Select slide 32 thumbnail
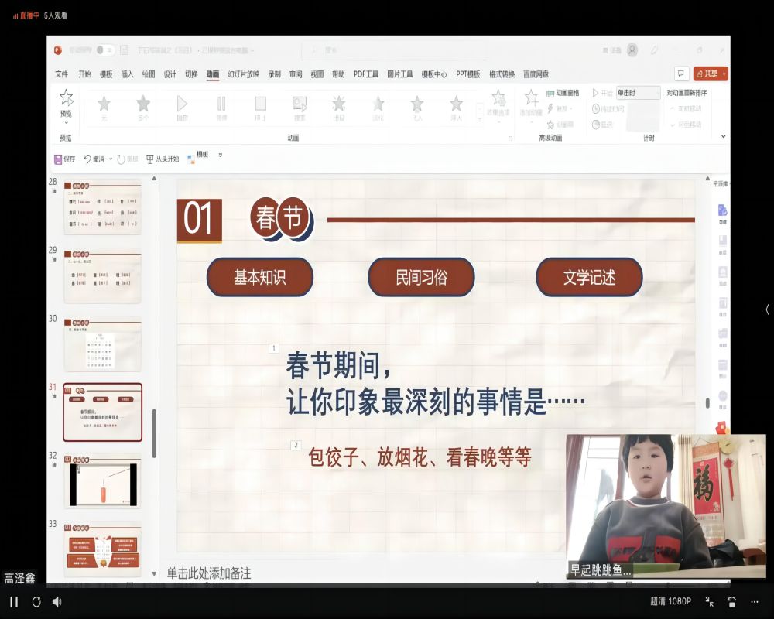774x619 pixels. [x=103, y=481]
